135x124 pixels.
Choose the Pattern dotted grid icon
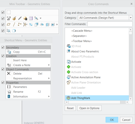coord(31,18)
